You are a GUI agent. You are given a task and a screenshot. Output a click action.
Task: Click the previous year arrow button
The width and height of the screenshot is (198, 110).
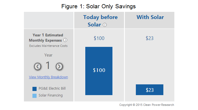[x=37, y=66]
